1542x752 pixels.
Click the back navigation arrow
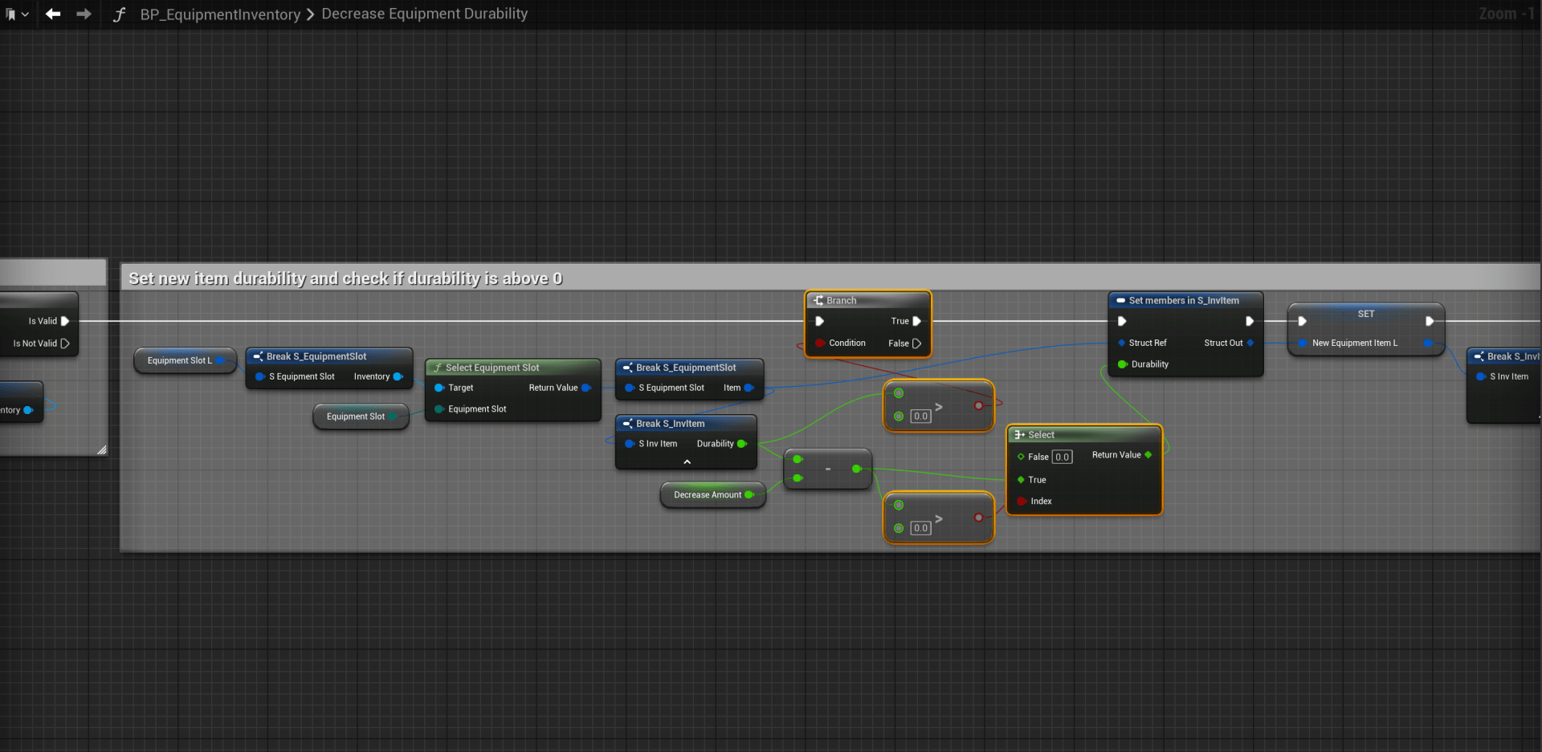[53, 14]
